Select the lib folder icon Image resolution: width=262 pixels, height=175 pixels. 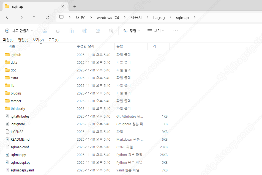tap(7, 85)
